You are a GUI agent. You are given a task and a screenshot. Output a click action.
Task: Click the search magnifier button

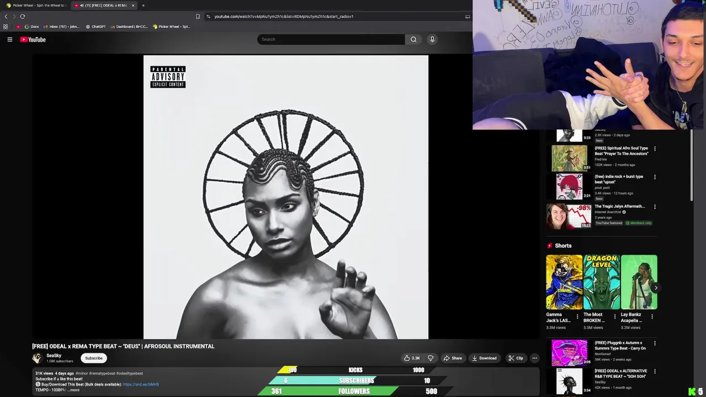[x=413, y=39]
